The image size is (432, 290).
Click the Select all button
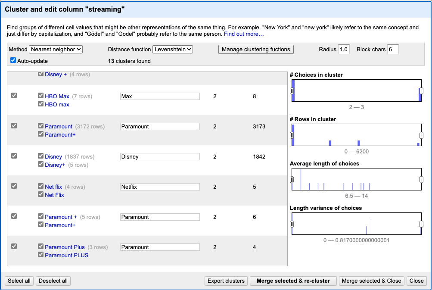[19, 281]
